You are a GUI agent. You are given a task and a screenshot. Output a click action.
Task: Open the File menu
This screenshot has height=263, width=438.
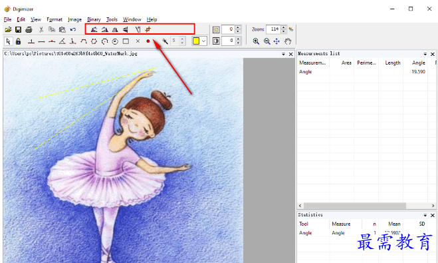click(7, 19)
